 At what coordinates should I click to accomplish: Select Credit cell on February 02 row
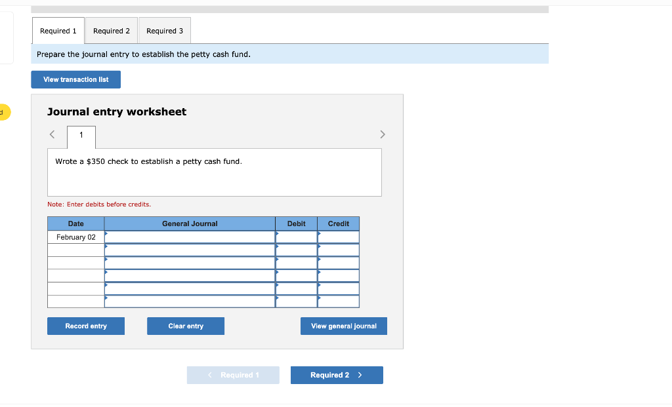[339, 237]
